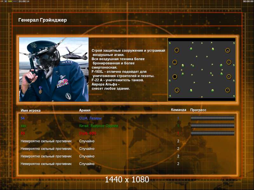This screenshot has height=190, width=254.
Task: Click the "00:00:00" timer in the top-right corner
Action: click(248, 1)
